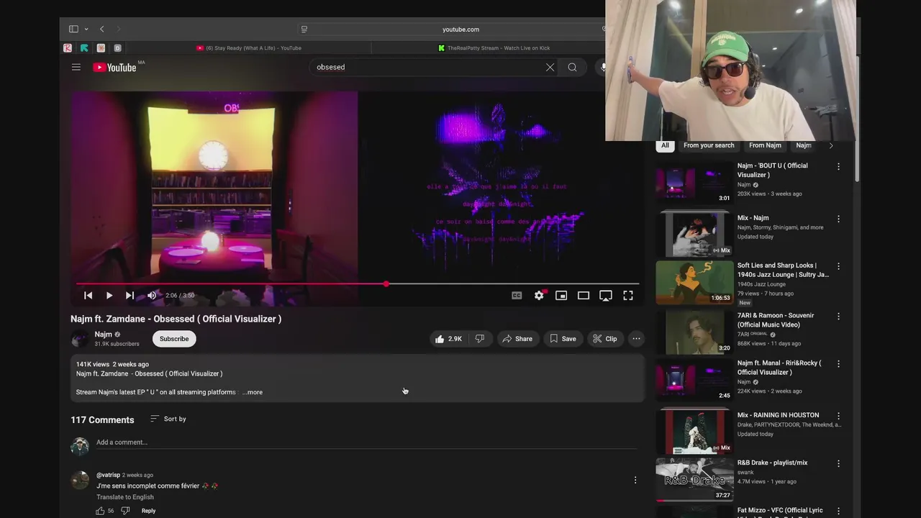921x518 pixels.
Task: Go back in Safari history
Action: click(101, 29)
